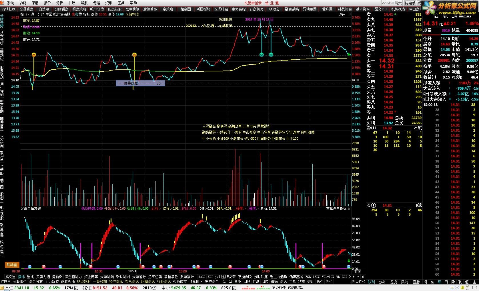This screenshot has width=479, height=291.
Task: Open the 热点题材 bottom tab
Action: pos(84,282)
